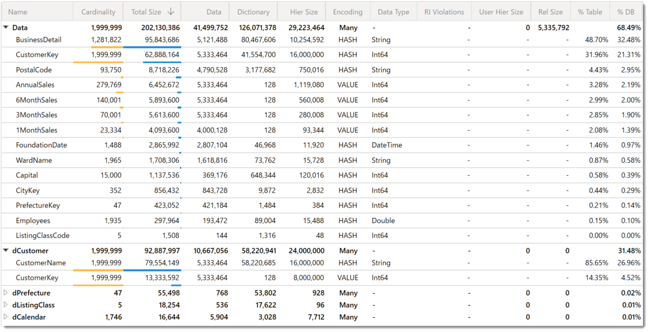Collapse the dCustomer table group
Image resolution: width=649 pixels, height=332 pixels.
(6, 251)
